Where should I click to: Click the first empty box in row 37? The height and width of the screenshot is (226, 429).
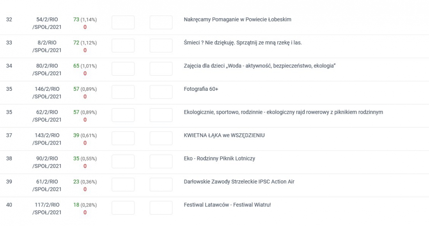point(123,138)
